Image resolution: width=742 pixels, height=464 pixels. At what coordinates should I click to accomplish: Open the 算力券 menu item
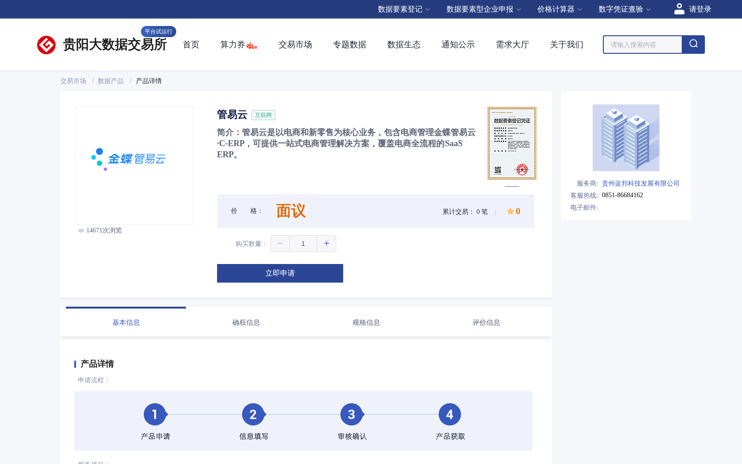[233, 45]
